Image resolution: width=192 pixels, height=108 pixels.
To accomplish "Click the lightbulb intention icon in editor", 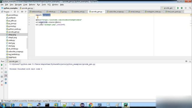I will click(37, 17).
